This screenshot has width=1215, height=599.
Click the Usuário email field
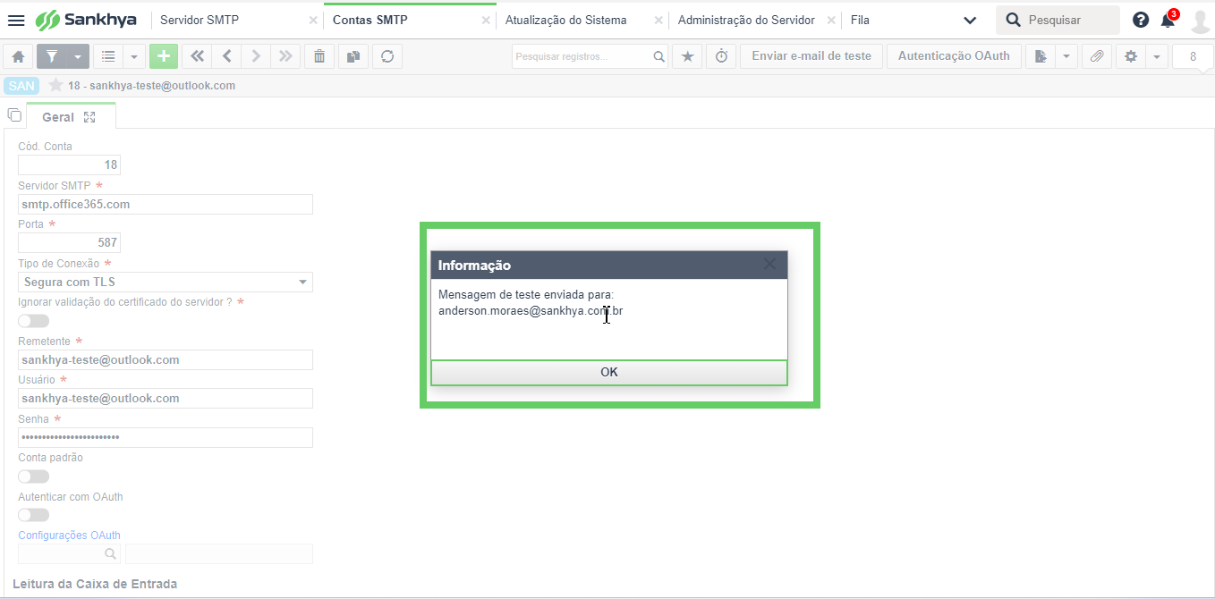point(166,398)
